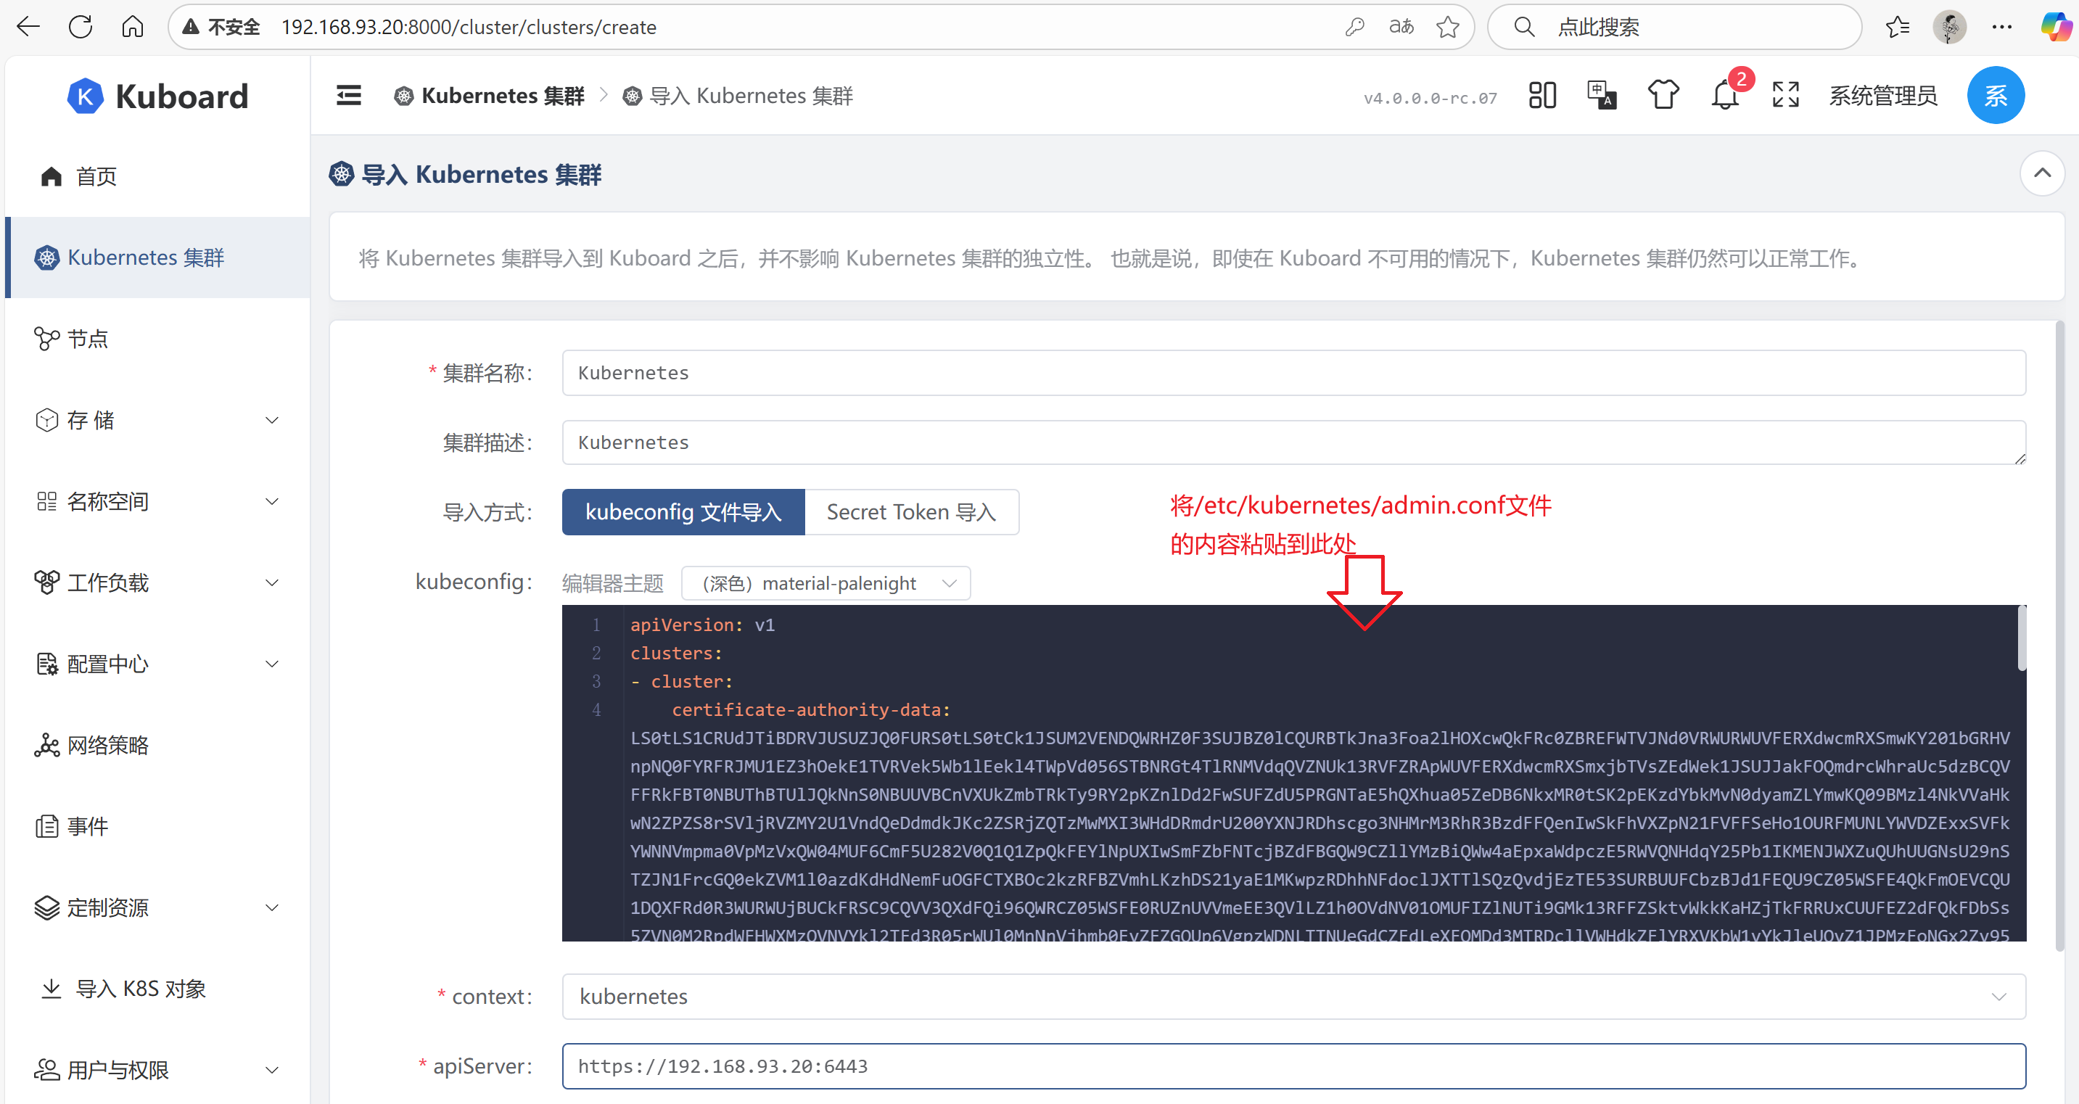
Task: Click editor line certificate-authority-data:
Action: 811,709
